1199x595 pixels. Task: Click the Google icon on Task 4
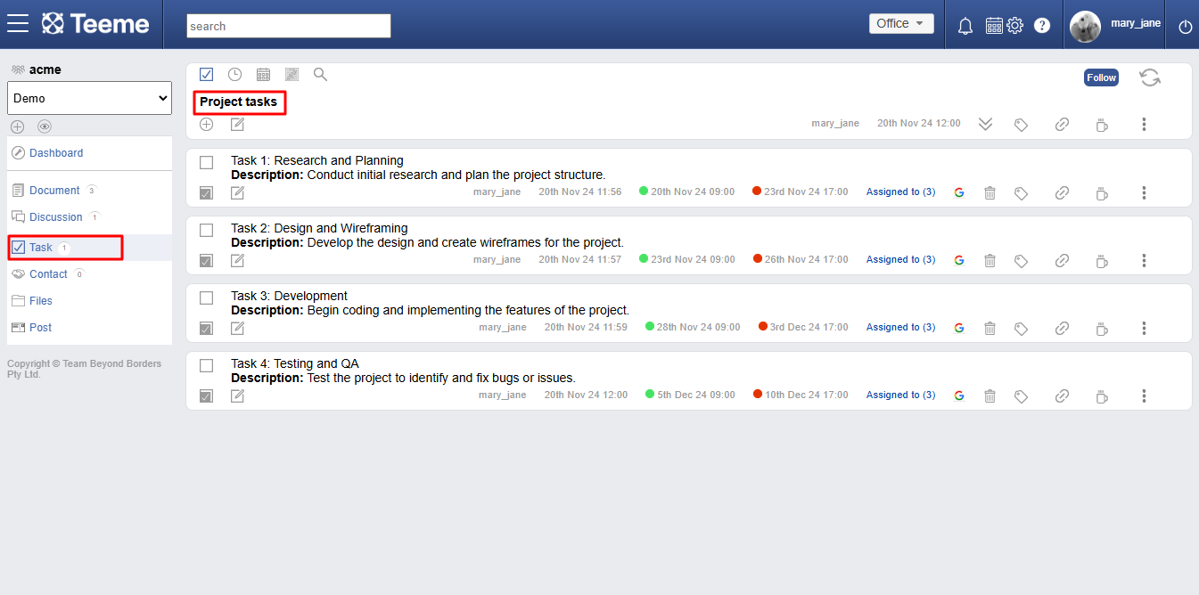coord(959,395)
